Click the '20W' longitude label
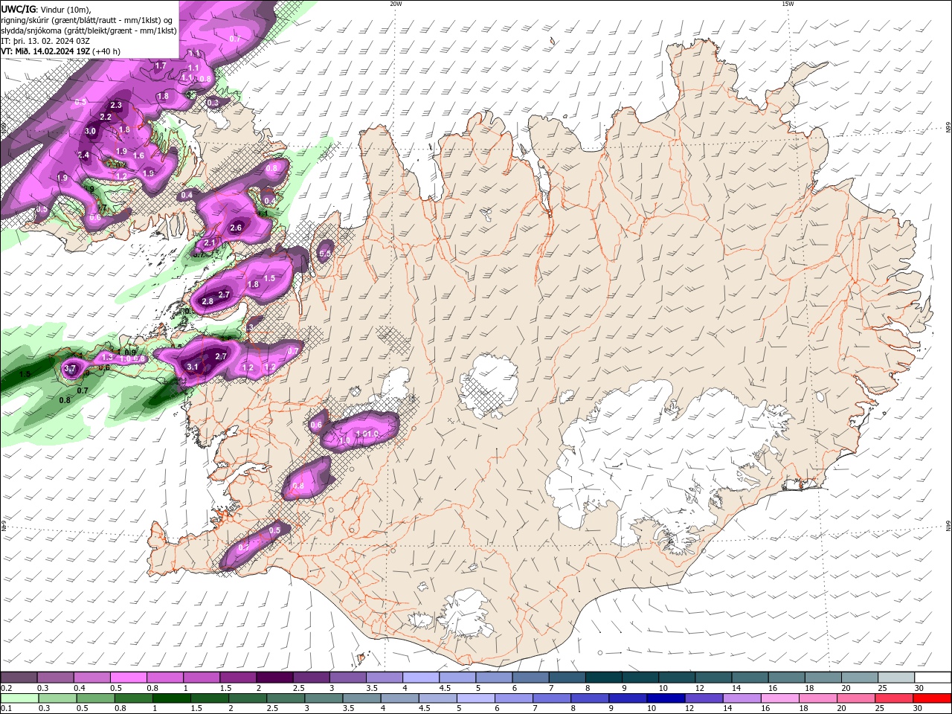Image resolution: width=952 pixels, height=714 pixels. pyautogui.click(x=396, y=4)
